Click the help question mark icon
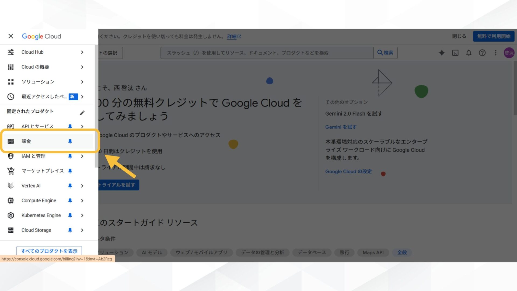This screenshot has height=291, width=517. [x=482, y=53]
